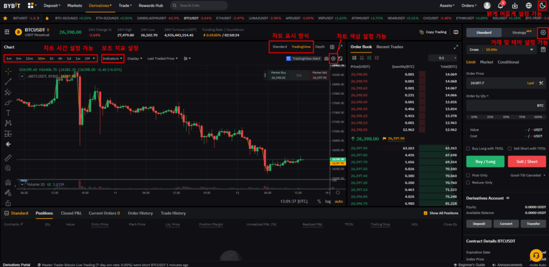
Task: Select the brush drawing tool
Action: point(8,102)
